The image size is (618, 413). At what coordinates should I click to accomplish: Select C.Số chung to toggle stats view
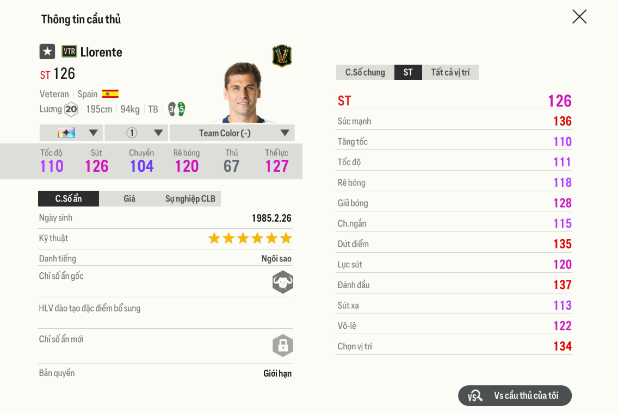point(364,72)
